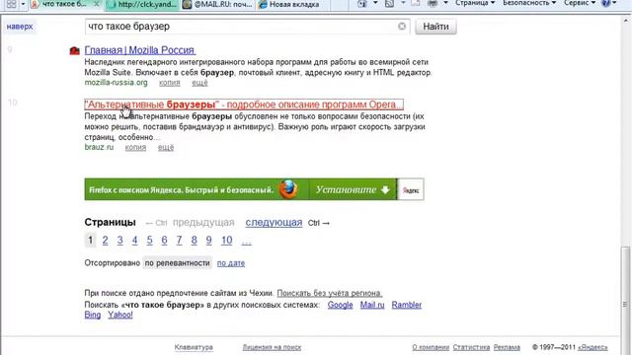Open the 'Лицензия на поиск' footer link
Image resolution: width=632 pixels, height=355 pixels.
pyautogui.click(x=272, y=347)
